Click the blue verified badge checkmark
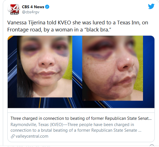Screen dimensions: 159x147 (47, 7)
